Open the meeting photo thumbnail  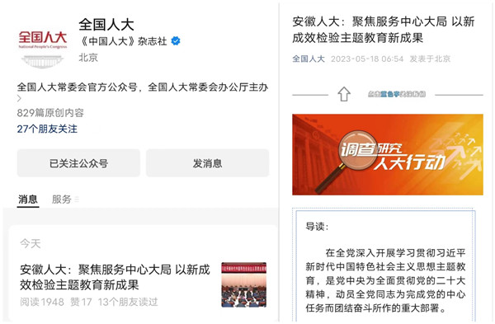[x=243, y=284]
